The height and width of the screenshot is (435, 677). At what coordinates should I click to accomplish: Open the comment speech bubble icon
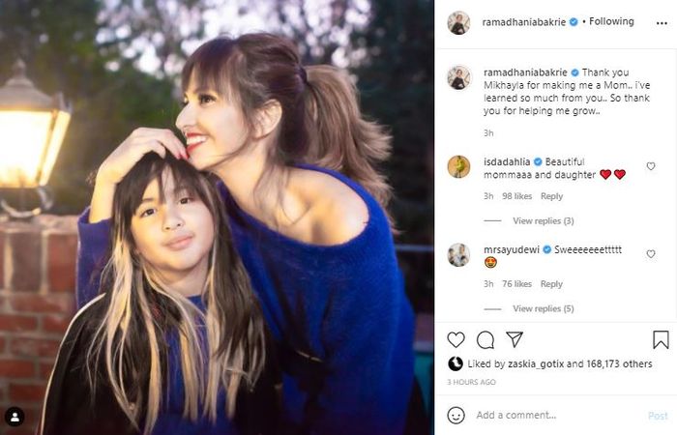(x=486, y=340)
